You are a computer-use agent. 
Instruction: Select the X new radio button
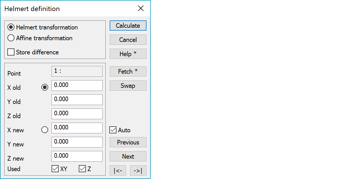click(x=45, y=130)
